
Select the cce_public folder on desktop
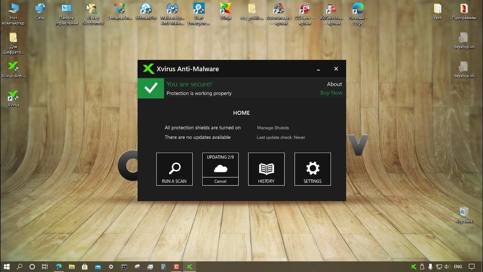(x=252, y=12)
